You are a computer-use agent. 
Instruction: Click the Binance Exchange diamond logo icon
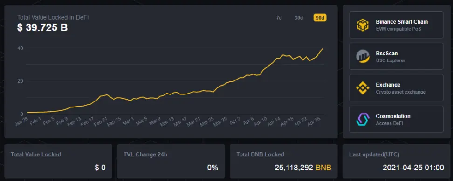click(362, 88)
